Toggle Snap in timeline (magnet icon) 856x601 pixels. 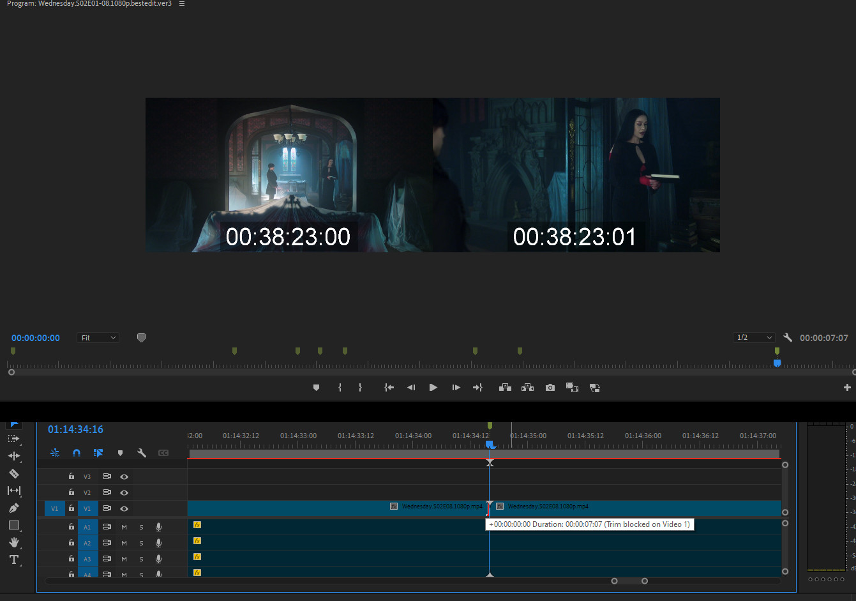(x=77, y=453)
